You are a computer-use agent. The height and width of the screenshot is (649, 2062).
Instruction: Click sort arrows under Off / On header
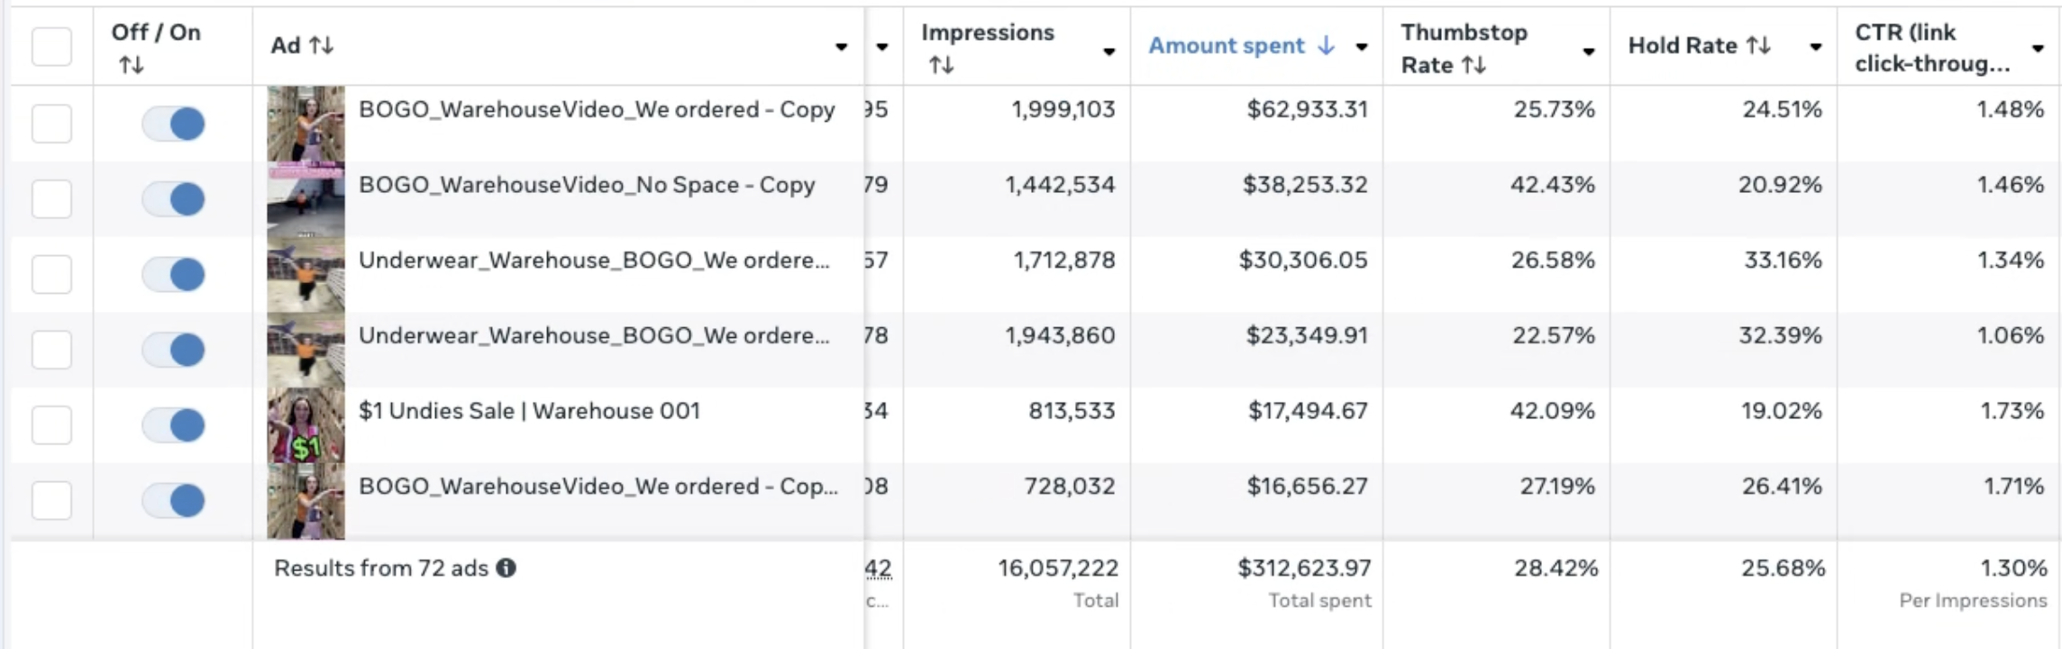[x=132, y=65]
